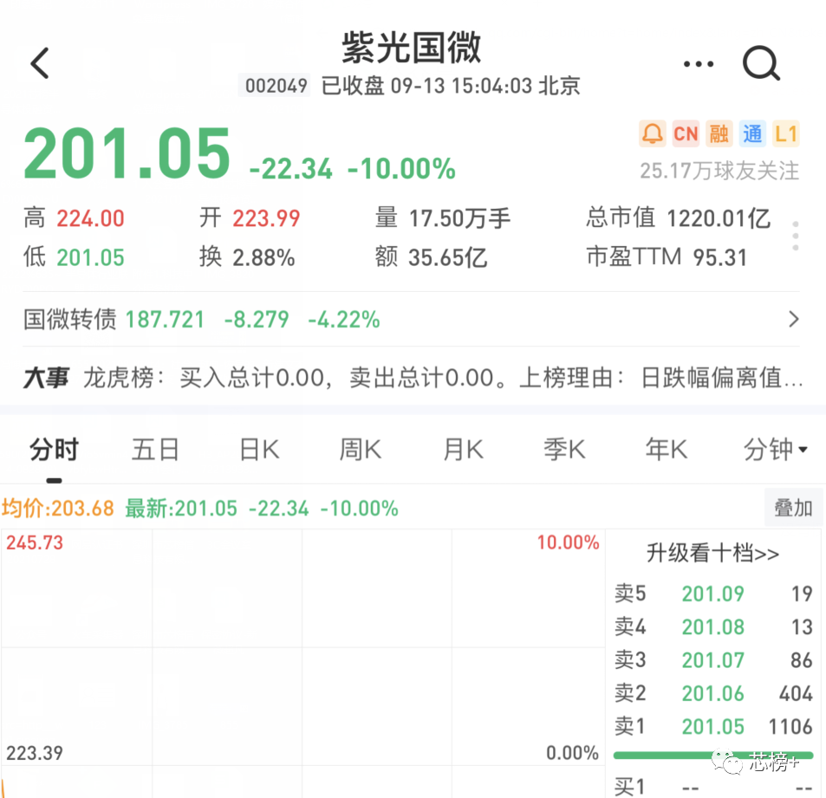This screenshot has height=798, width=826.
Task: Tap the L1 quote level badge
Action: (x=785, y=133)
